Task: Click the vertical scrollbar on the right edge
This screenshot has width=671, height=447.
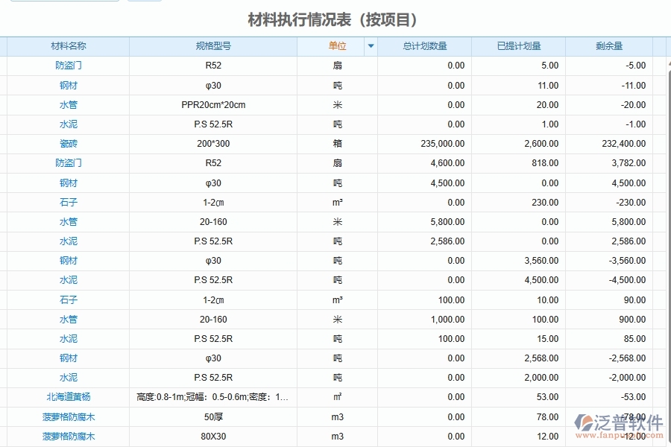Action: click(667, 223)
